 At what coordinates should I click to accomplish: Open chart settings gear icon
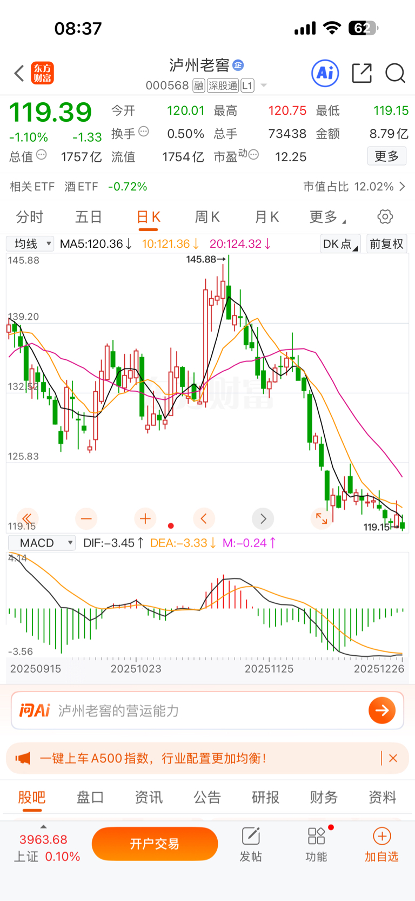click(x=385, y=217)
